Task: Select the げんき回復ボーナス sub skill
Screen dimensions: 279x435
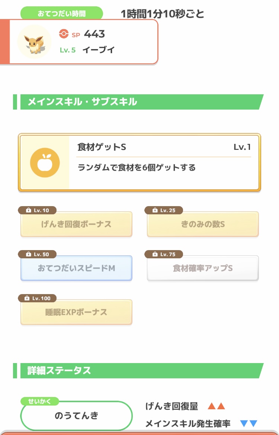Action: point(76,225)
